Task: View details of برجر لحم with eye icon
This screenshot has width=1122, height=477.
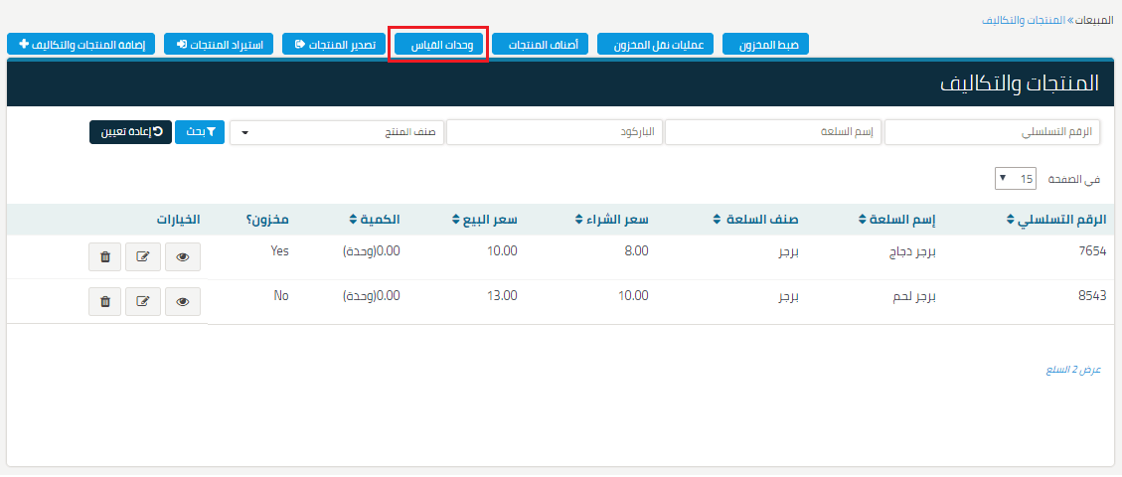Action: 182,301
